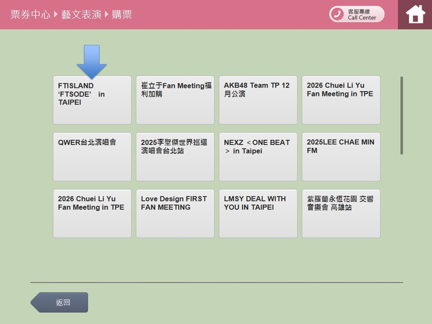Go to the home screen icon

415,15
